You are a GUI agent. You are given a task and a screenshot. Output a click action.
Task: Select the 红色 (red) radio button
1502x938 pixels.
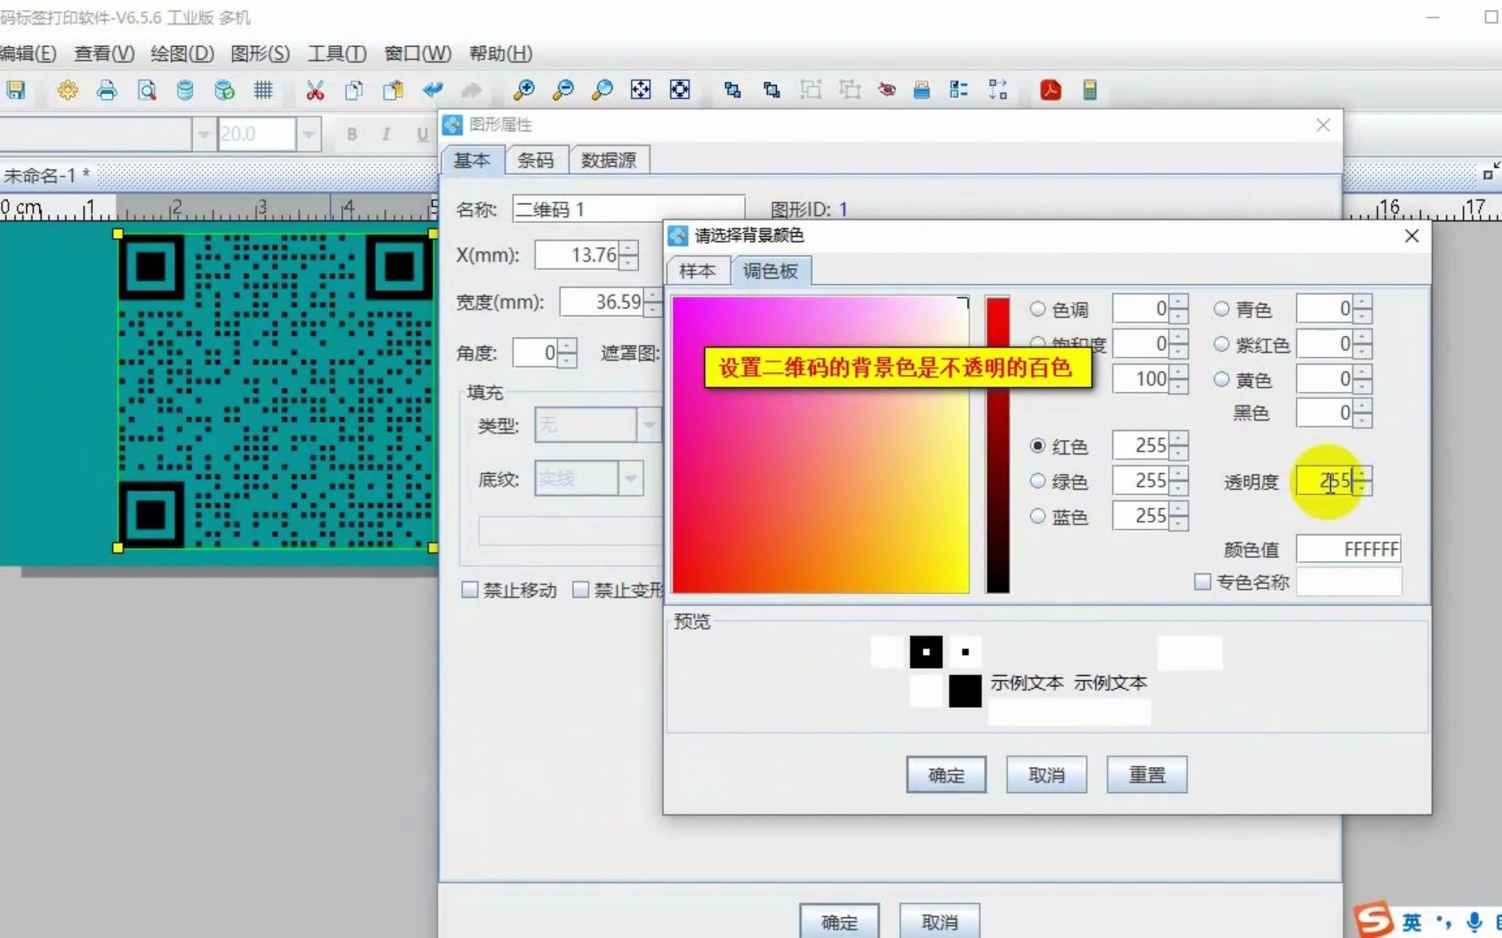(x=1037, y=446)
